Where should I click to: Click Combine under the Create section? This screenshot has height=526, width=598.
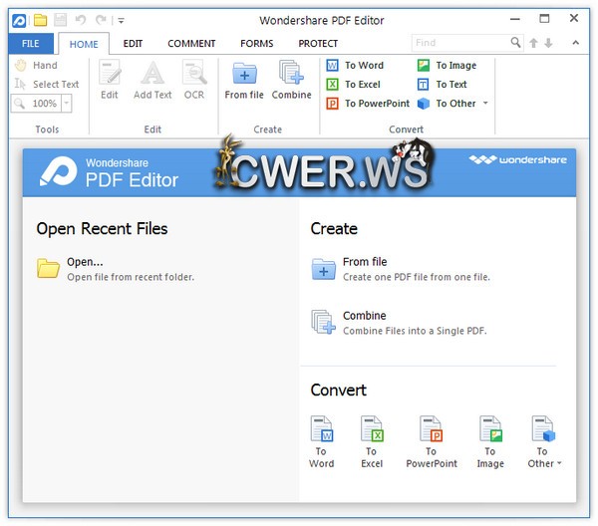coord(364,316)
